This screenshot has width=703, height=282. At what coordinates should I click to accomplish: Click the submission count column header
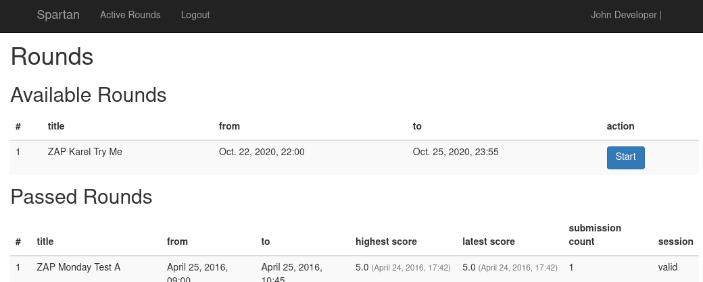point(594,235)
